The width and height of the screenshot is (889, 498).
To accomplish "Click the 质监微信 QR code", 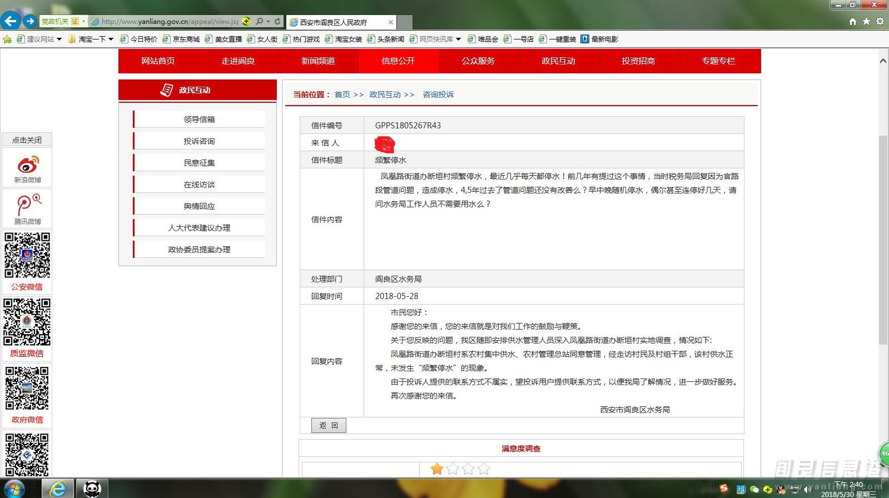I will coord(27,322).
